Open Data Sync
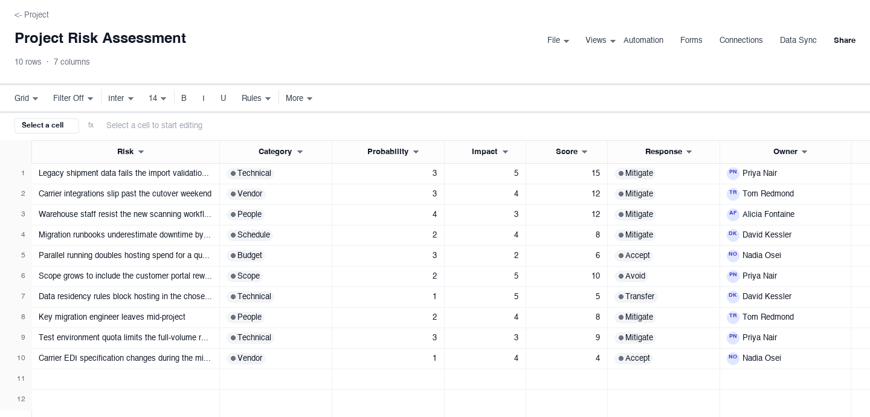 tap(798, 40)
